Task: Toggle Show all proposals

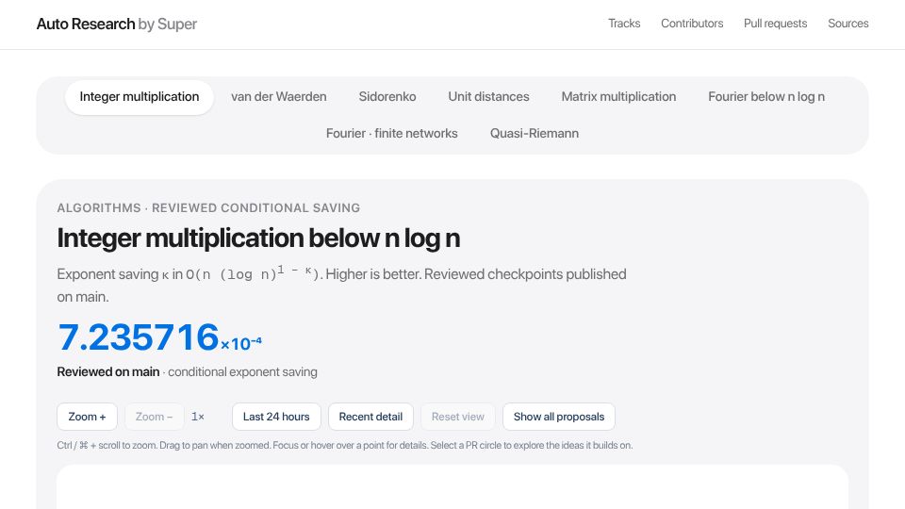Action: pos(559,417)
